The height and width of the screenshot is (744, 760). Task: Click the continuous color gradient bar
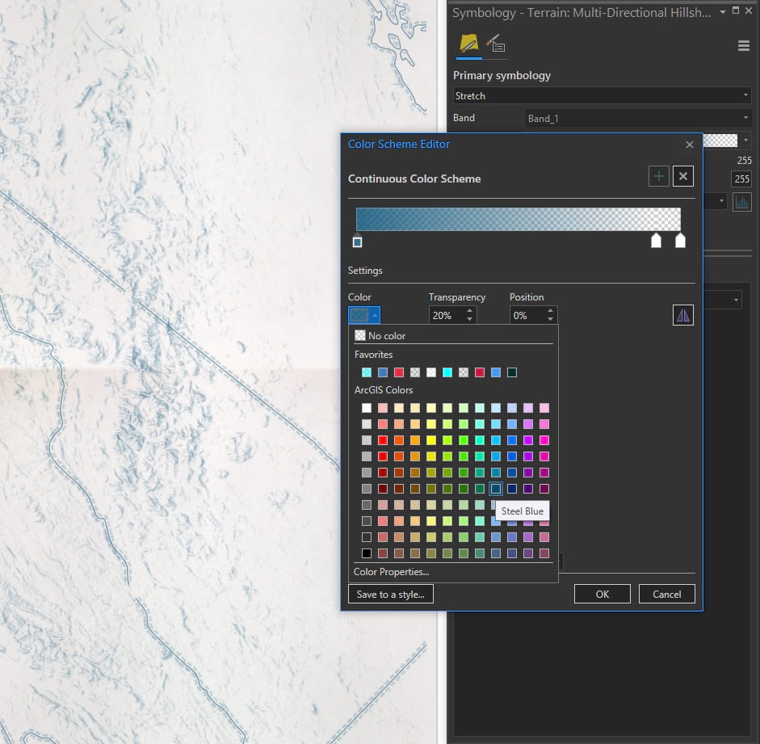519,219
